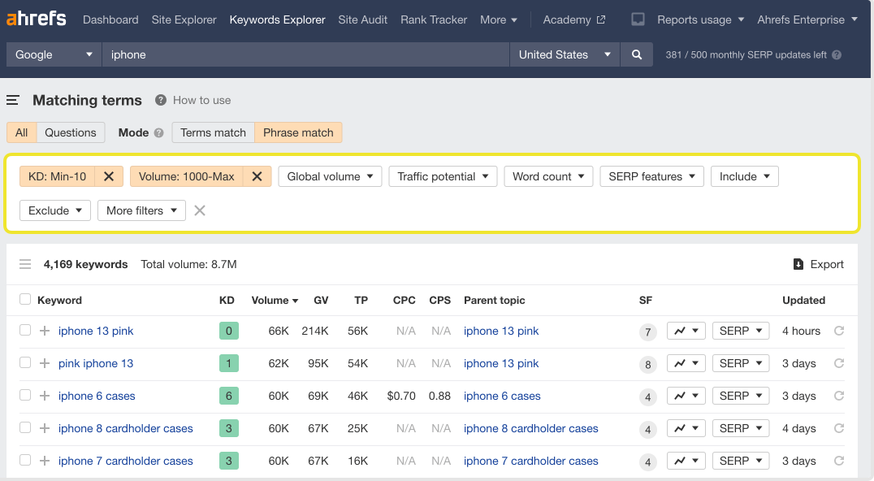
Task: Open the notifications monitor icon
Action: pyautogui.click(x=638, y=19)
